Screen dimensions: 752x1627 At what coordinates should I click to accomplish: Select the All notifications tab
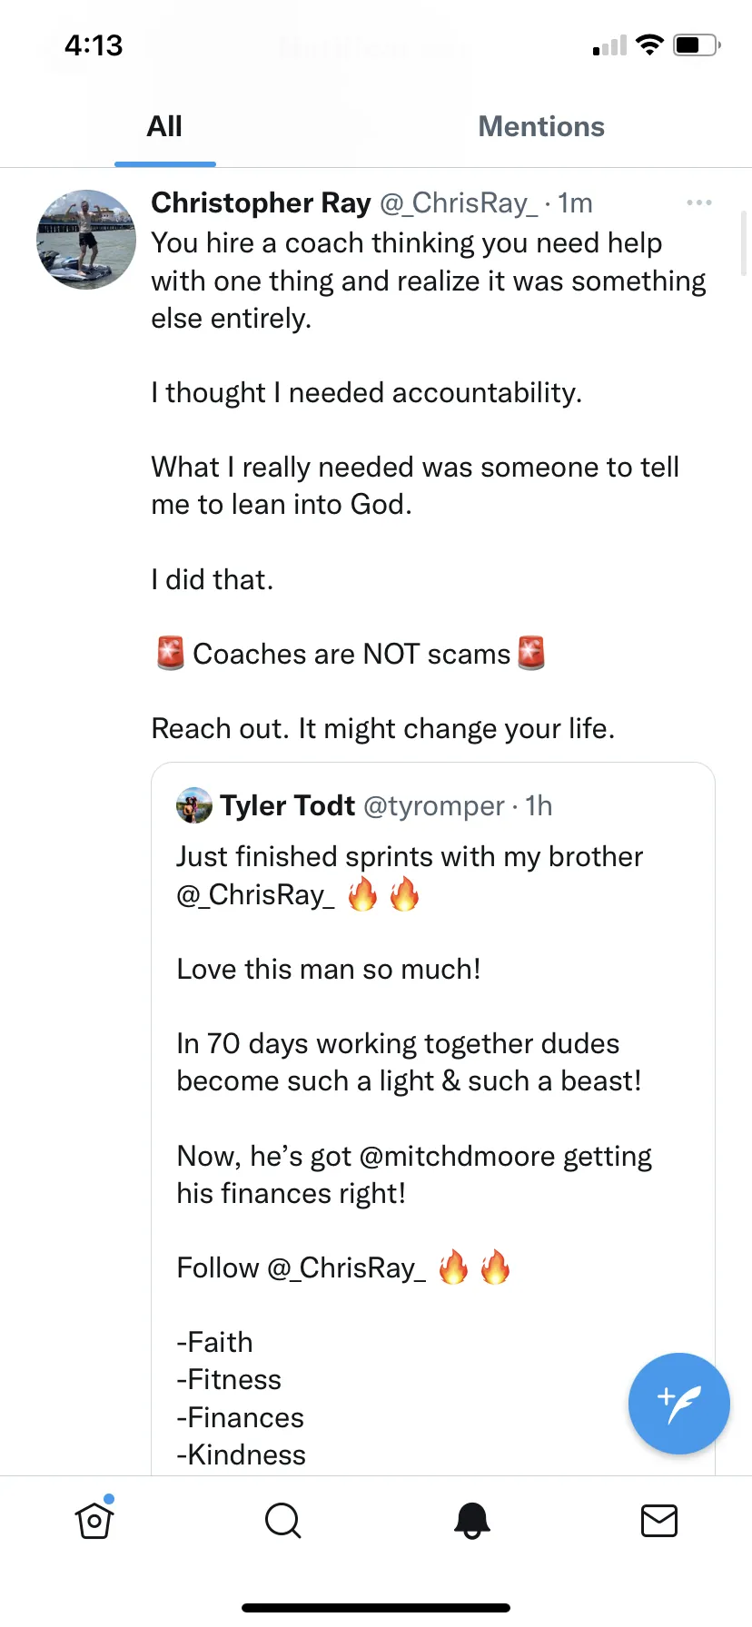point(164,126)
